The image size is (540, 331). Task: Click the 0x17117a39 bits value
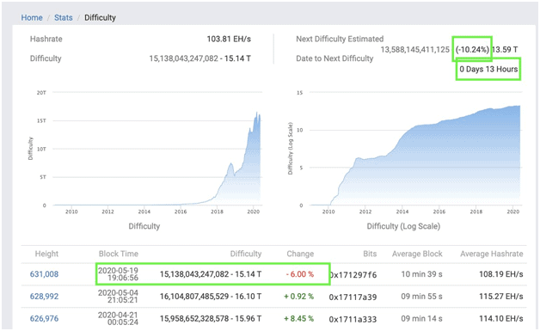pyautogui.click(x=353, y=297)
